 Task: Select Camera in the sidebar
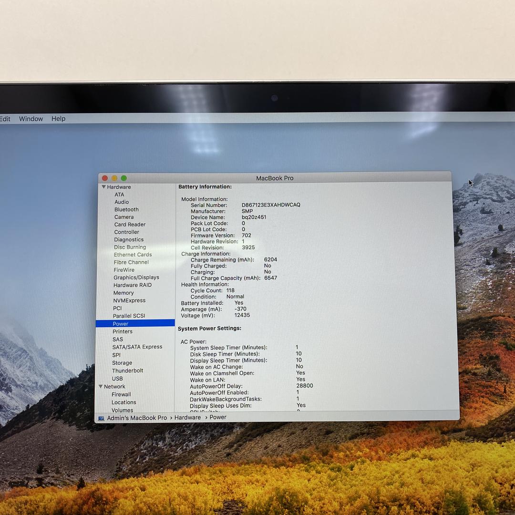click(124, 217)
